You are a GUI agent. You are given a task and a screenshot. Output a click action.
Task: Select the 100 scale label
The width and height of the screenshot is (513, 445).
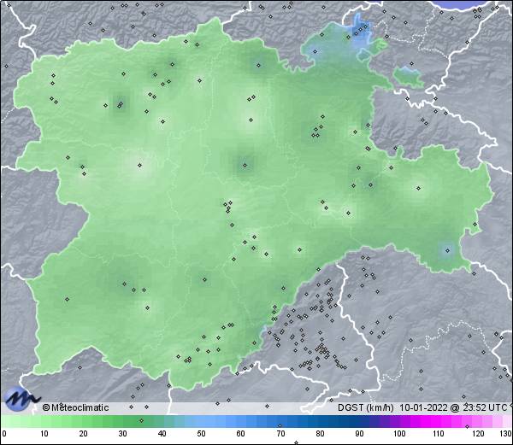399,434
